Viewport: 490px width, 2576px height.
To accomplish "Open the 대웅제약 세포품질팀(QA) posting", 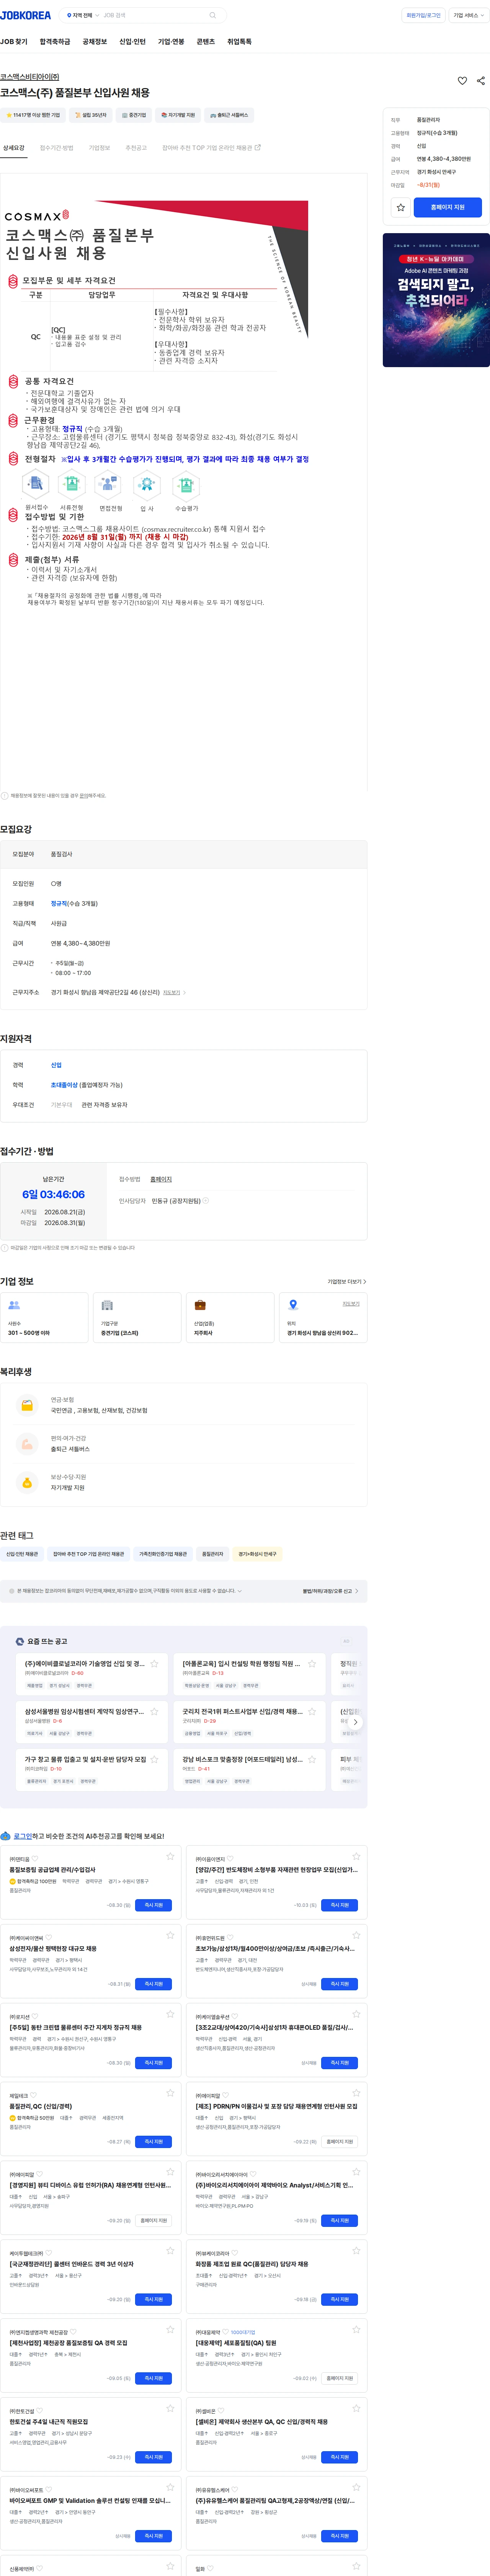I will click(236, 2343).
